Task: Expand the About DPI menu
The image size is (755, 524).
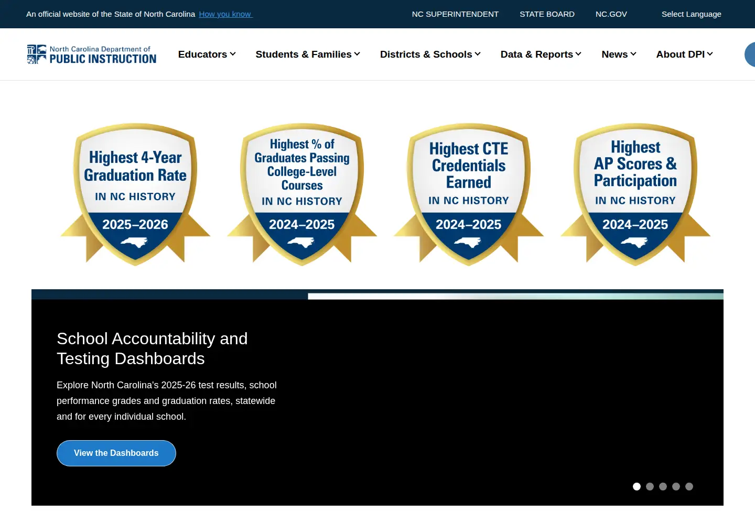Action: (685, 54)
